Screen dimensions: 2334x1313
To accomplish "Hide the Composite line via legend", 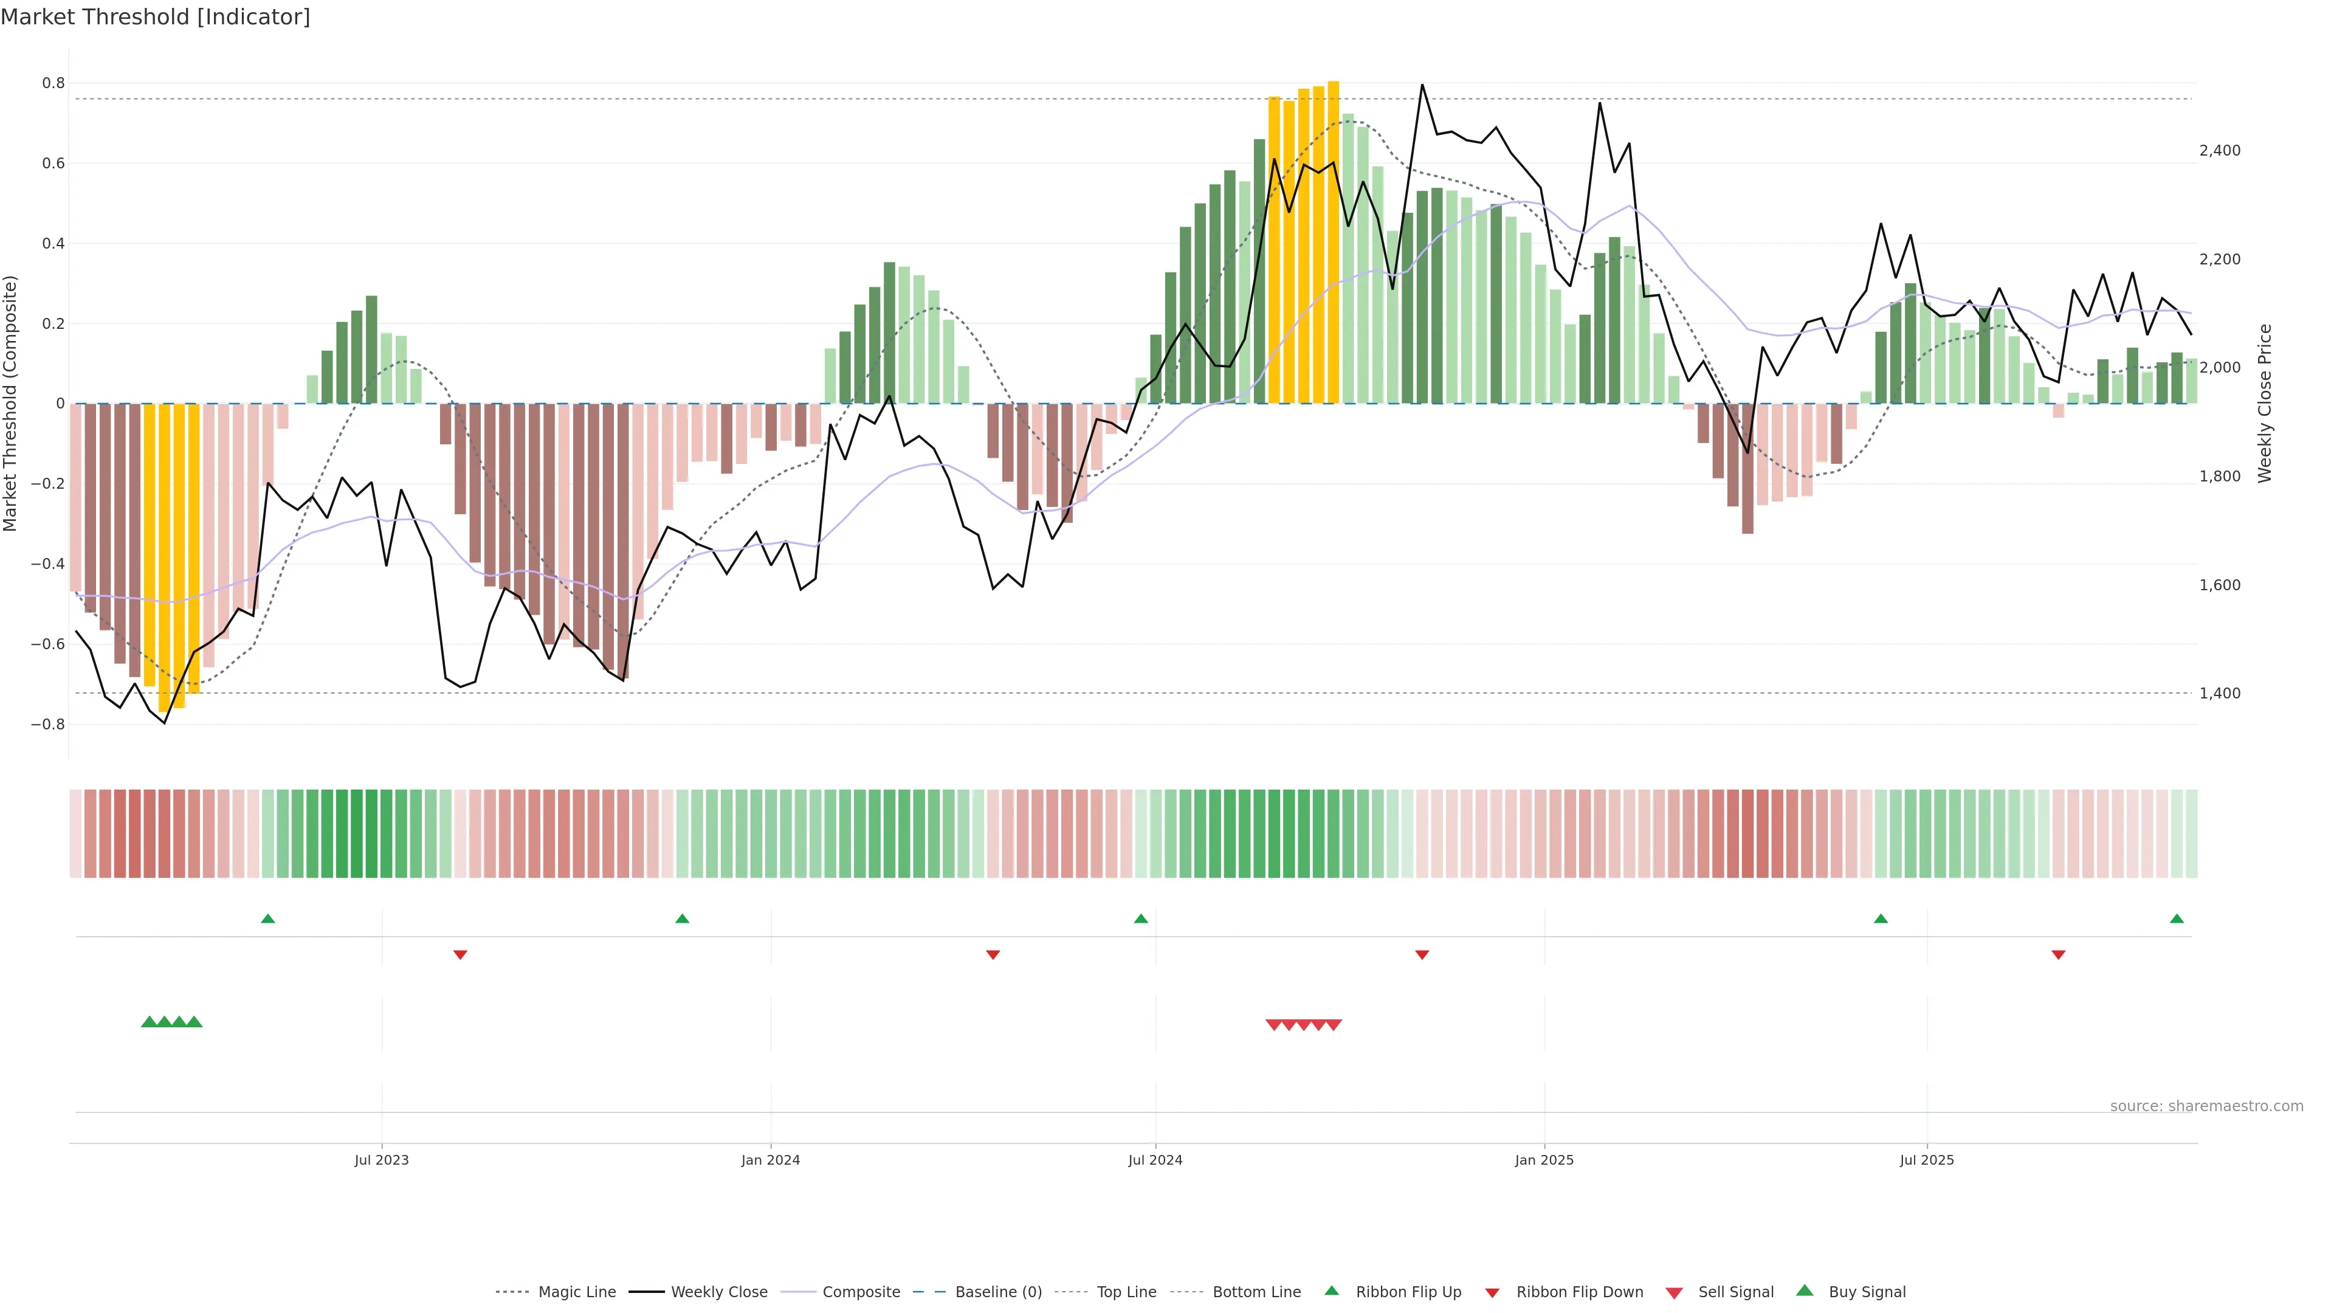I will click(861, 1291).
